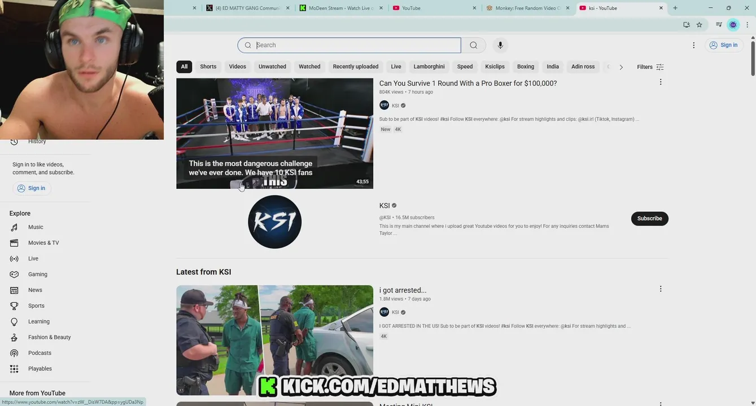The width and height of the screenshot is (756, 406).
Task: Click KSI channel avatar under boxer video
Action: [x=384, y=105]
